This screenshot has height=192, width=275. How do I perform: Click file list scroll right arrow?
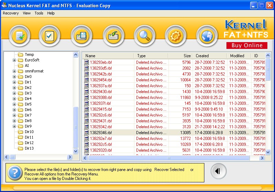[262, 158]
